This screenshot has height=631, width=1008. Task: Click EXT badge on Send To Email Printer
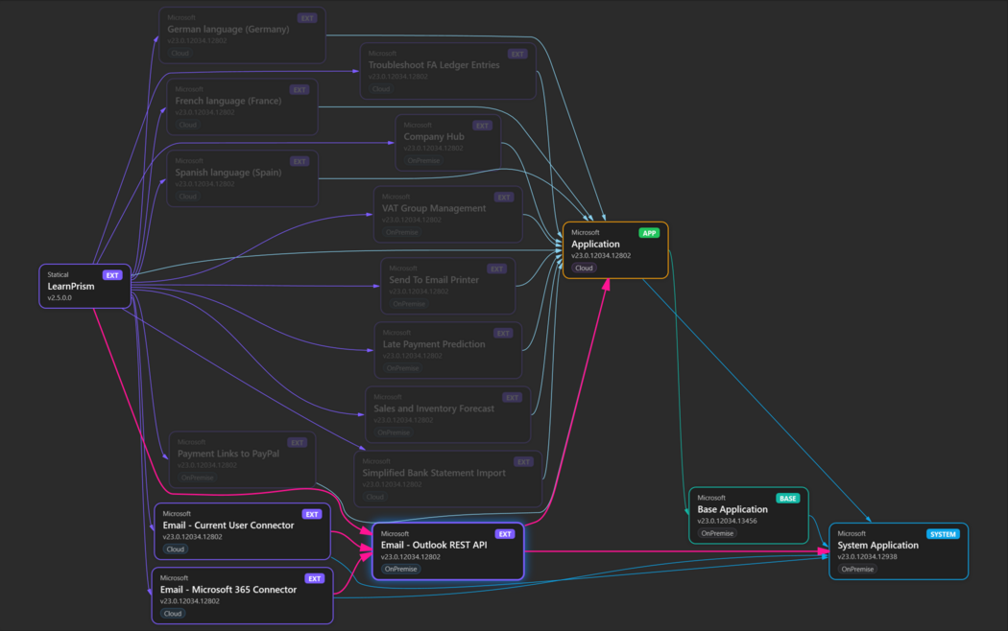point(496,269)
